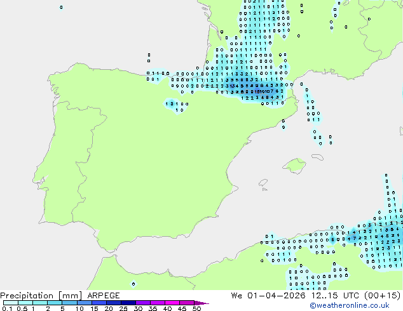Click the 35–40 mm violet legend swatch

click(157, 303)
